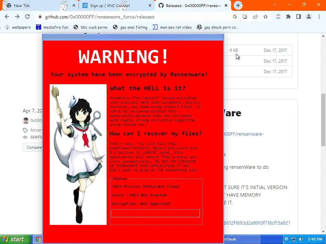This screenshot has height=244, width=326.
Task: Click the blue arrow system tray icon
Action: [x=286, y=239]
